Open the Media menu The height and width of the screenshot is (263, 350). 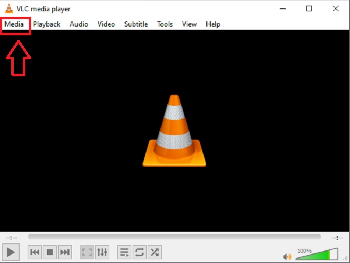(14, 24)
